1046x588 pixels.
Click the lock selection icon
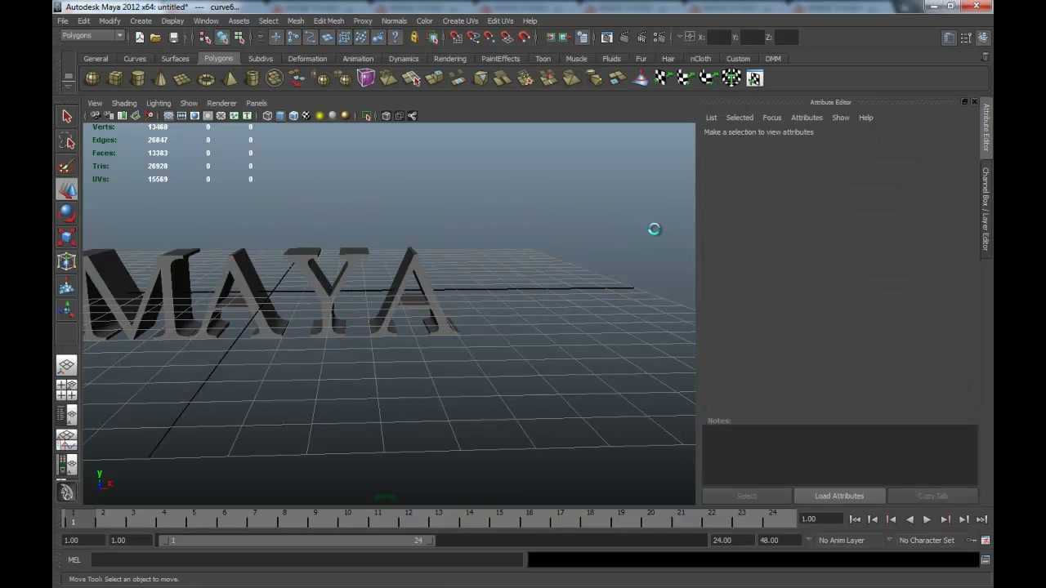click(x=414, y=37)
